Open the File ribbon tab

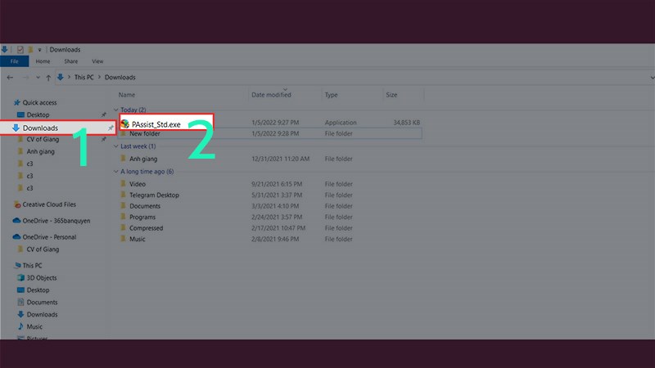coord(14,61)
